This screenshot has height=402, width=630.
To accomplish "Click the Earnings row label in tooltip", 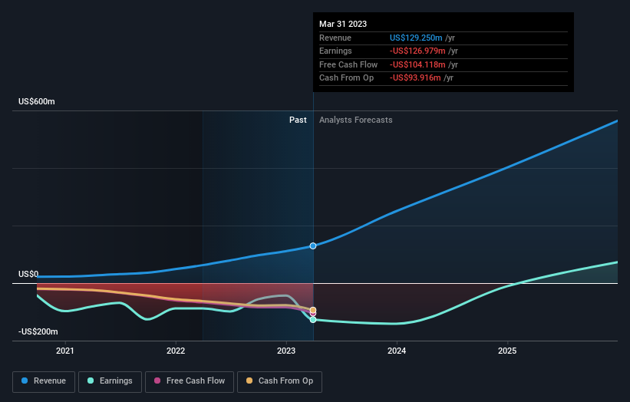I will coord(335,51).
